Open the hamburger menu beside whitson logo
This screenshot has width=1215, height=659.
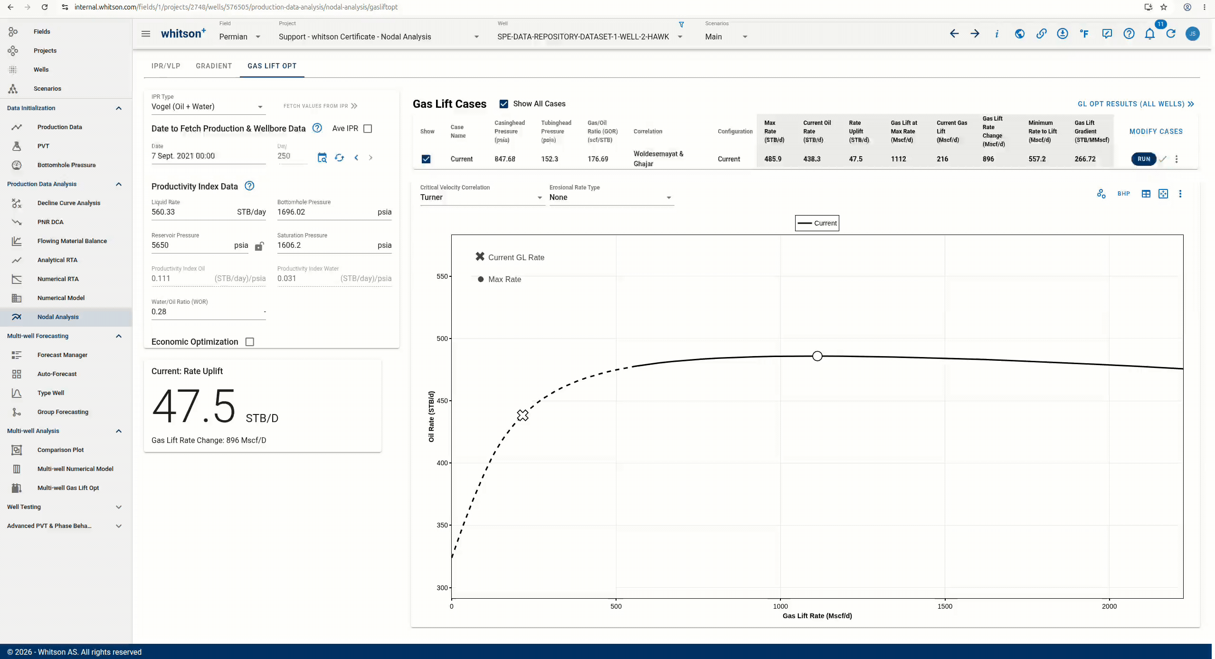tap(146, 34)
